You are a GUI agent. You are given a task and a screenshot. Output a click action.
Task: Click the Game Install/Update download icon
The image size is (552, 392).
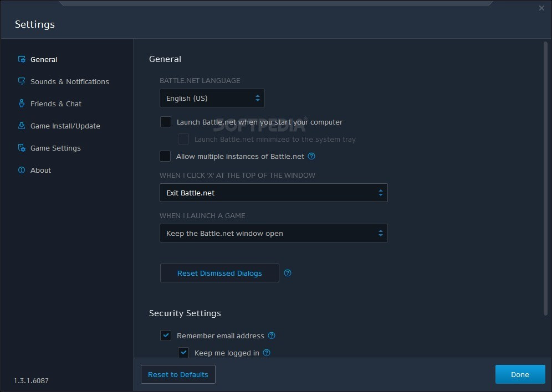(x=22, y=126)
